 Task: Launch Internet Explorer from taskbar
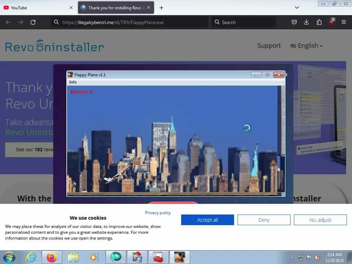click(31, 257)
